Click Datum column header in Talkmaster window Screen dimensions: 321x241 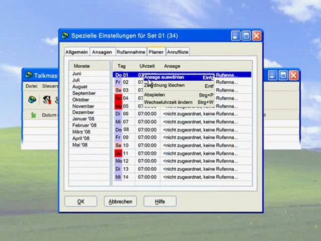[50, 115]
